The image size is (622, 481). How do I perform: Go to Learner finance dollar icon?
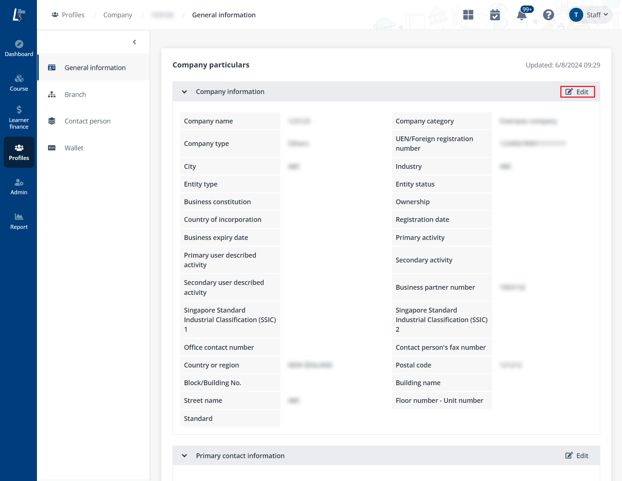(x=19, y=109)
